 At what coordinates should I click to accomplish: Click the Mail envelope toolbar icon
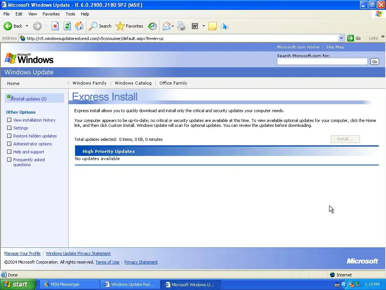[167, 26]
